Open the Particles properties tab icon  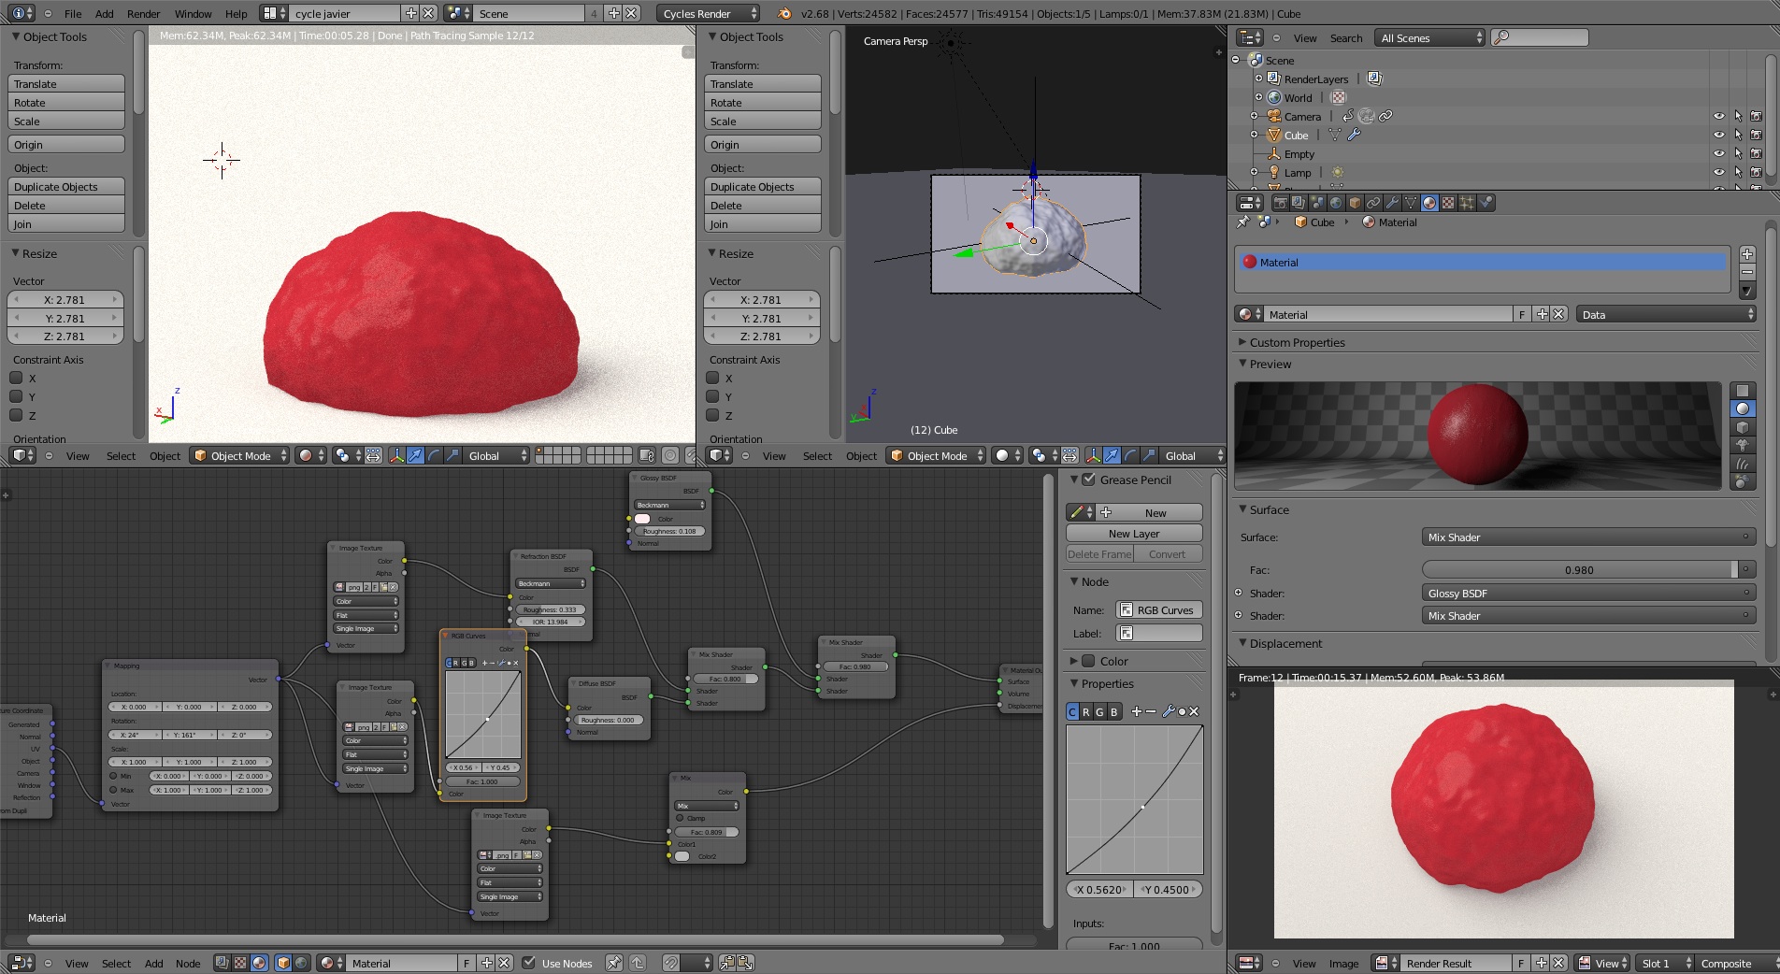[1467, 203]
